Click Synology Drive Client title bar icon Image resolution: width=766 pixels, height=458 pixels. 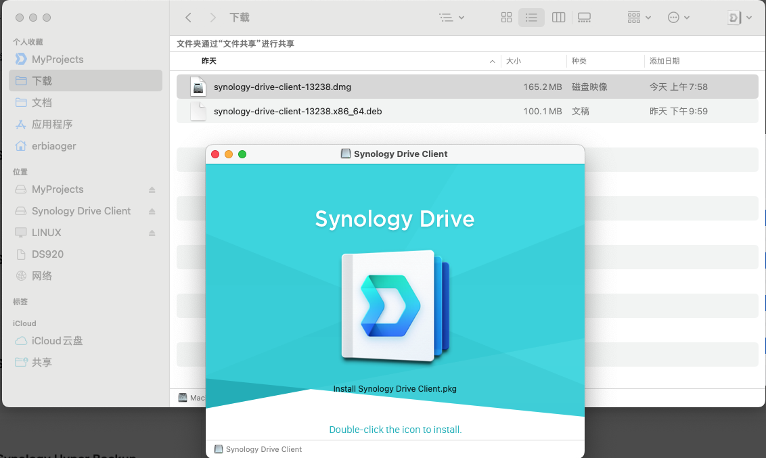(x=345, y=154)
